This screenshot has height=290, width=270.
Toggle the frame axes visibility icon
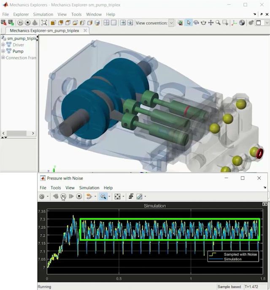click(x=235, y=23)
